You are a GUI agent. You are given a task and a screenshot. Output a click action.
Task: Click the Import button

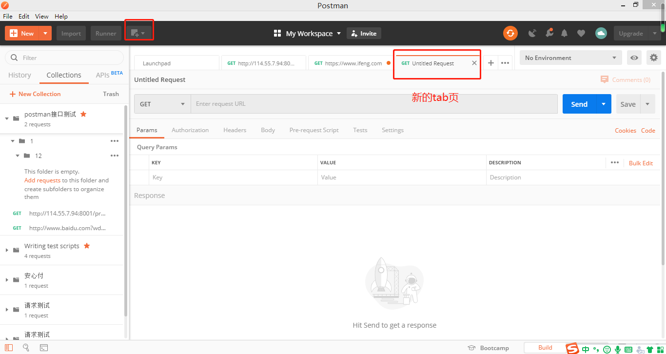[x=71, y=33]
